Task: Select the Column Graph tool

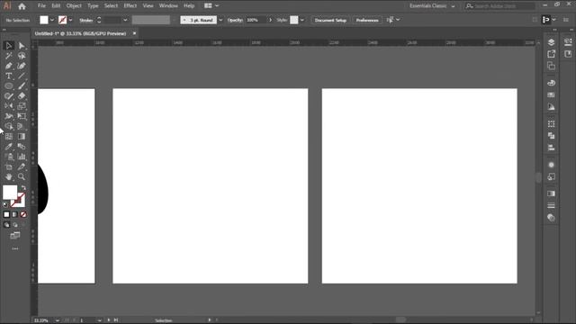Action: [x=22, y=157]
